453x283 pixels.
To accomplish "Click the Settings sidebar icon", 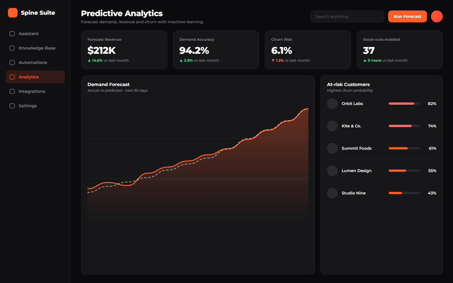I will pyautogui.click(x=12, y=106).
